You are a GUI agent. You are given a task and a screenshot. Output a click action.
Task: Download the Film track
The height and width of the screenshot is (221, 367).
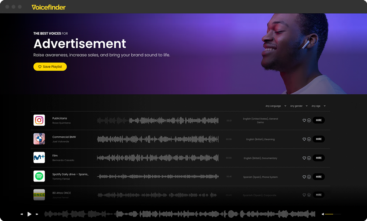coord(309,158)
